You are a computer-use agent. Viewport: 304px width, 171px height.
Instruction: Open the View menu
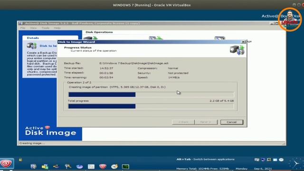click(x=33, y=28)
